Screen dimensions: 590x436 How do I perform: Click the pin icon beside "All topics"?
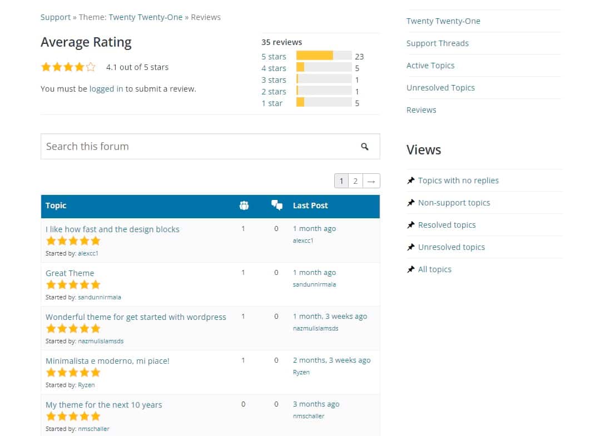pos(410,269)
